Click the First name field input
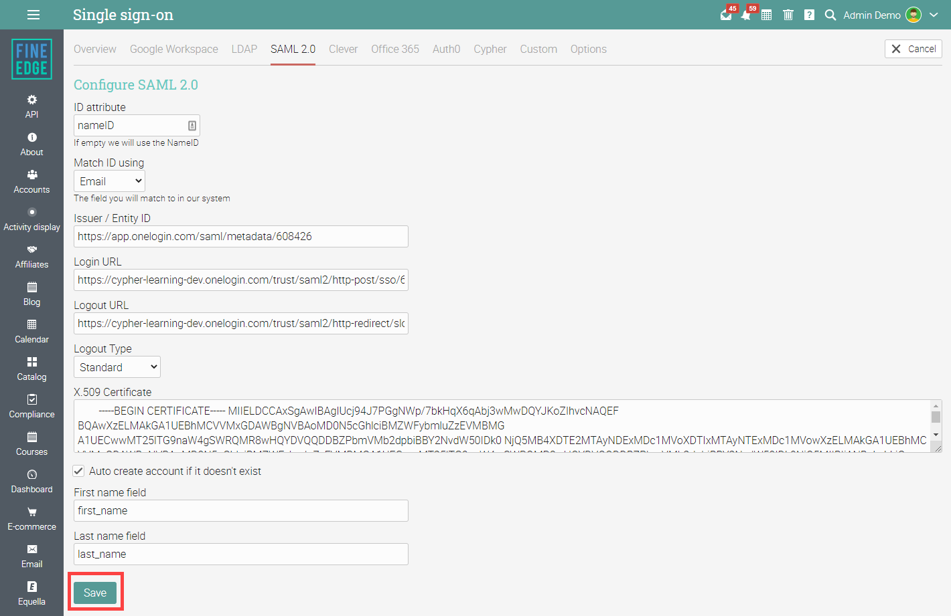The width and height of the screenshot is (951, 616). [241, 510]
